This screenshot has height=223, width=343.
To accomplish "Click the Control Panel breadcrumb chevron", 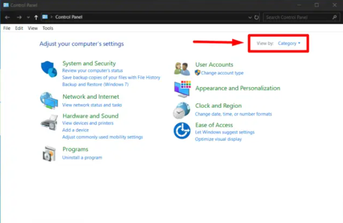I will 52,17.
